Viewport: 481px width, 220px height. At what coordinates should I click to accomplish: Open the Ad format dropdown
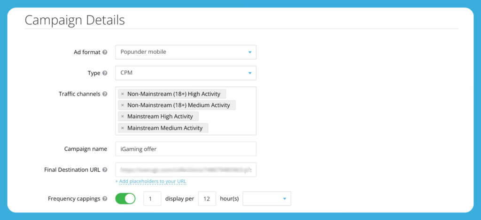pos(186,52)
